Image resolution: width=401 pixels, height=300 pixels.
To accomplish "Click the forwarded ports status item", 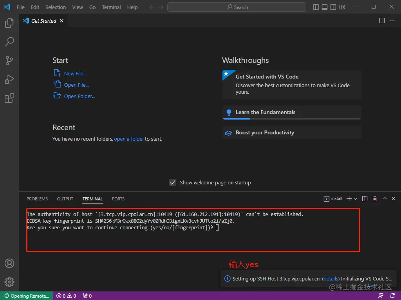I will click(x=87, y=296).
